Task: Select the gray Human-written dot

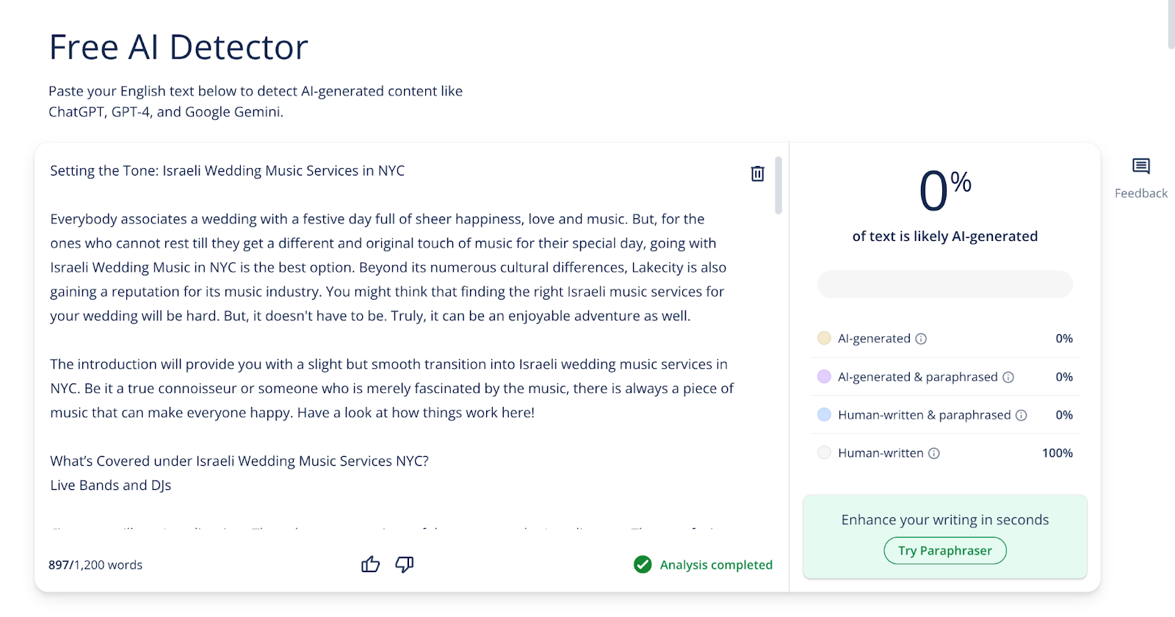Action: coord(824,452)
